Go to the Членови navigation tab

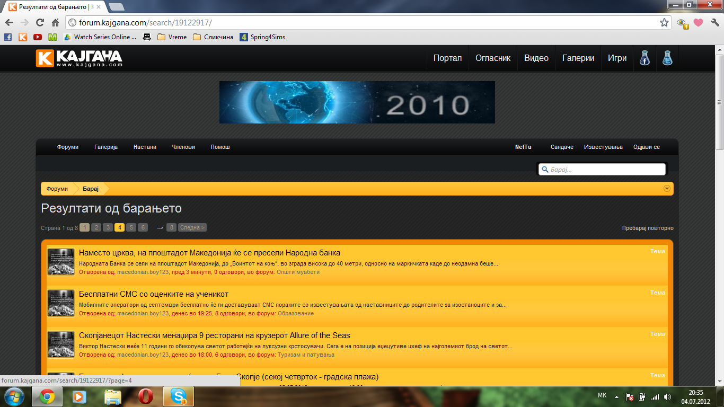pyautogui.click(x=183, y=147)
